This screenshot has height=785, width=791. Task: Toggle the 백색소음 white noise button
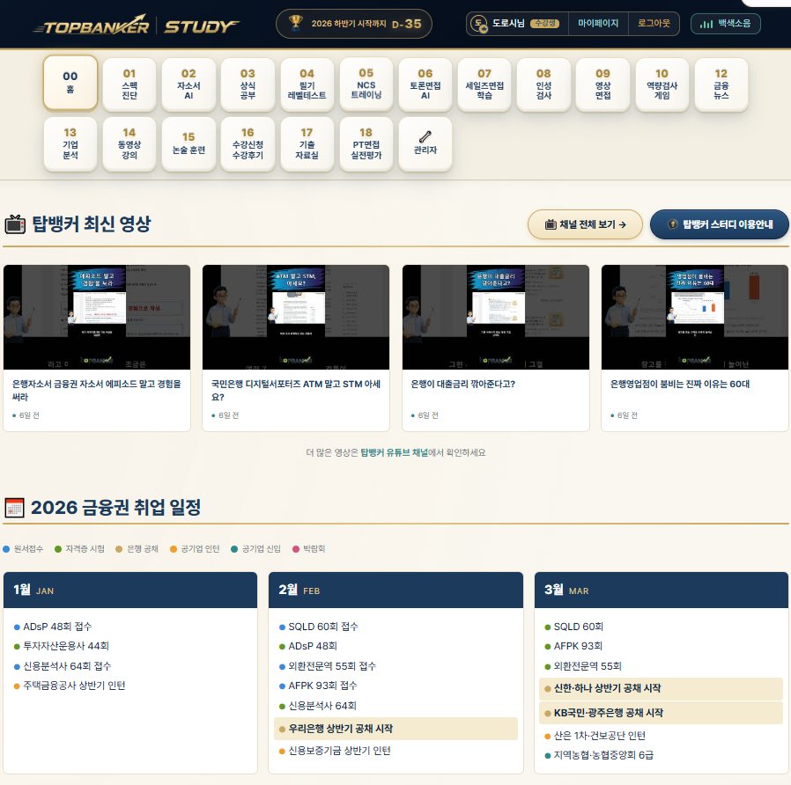coord(725,24)
